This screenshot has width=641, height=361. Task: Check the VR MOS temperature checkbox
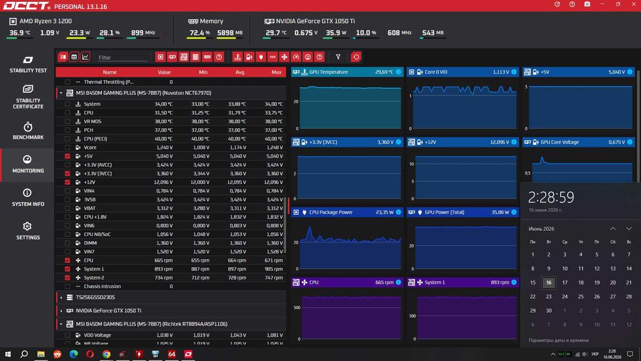point(67,121)
